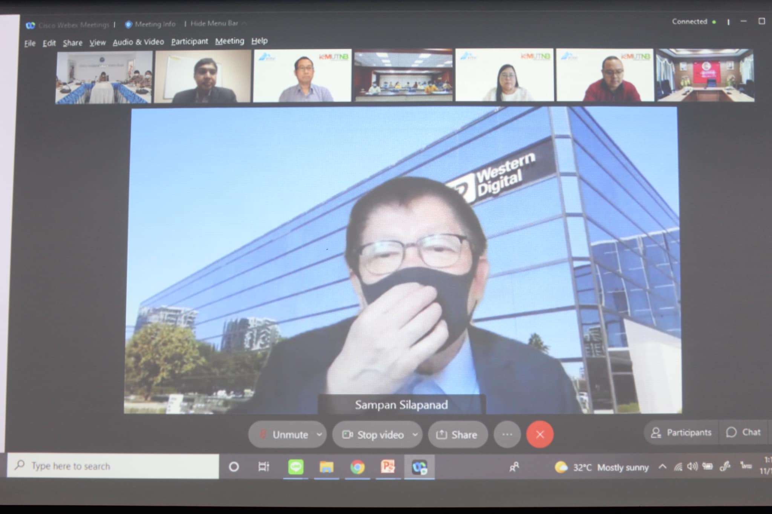The width and height of the screenshot is (772, 514).
Task: Toggle the Participants panel
Action: click(x=682, y=433)
